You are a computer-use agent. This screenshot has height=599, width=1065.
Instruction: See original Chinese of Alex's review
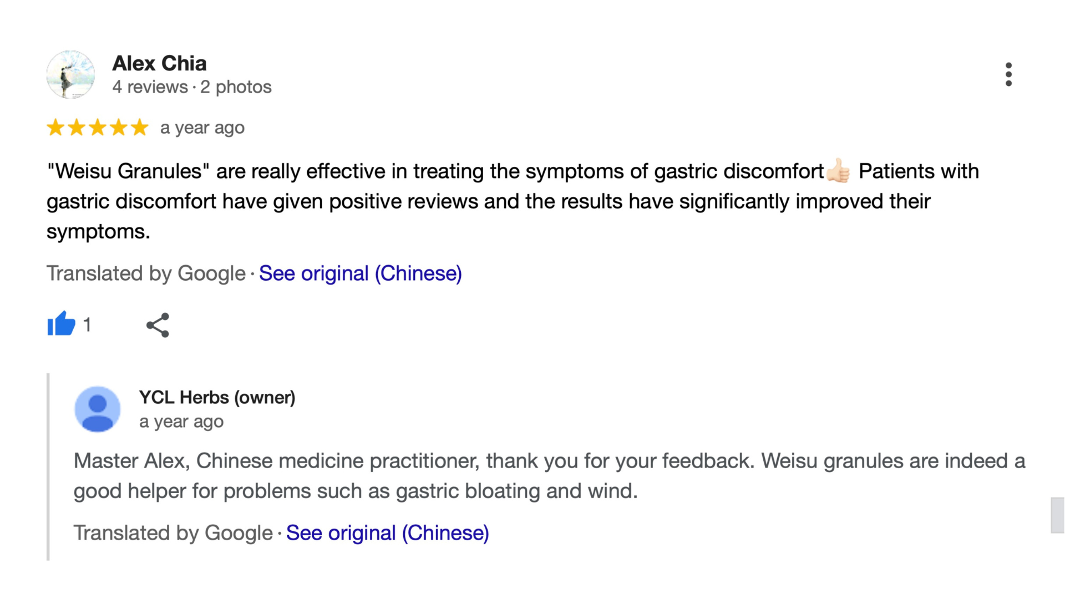pos(360,273)
